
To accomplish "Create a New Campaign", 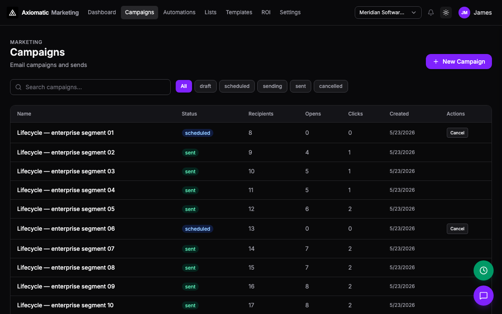I will (459, 62).
